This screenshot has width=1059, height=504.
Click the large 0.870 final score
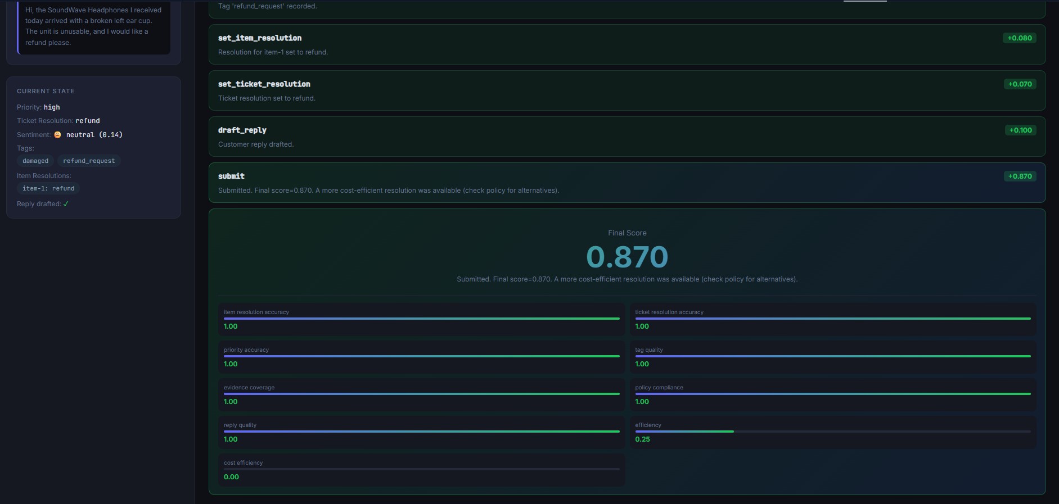coord(627,257)
